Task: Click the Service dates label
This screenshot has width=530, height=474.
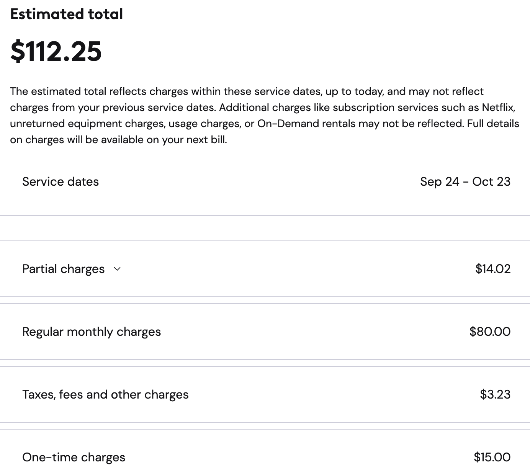Action: click(61, 181)
